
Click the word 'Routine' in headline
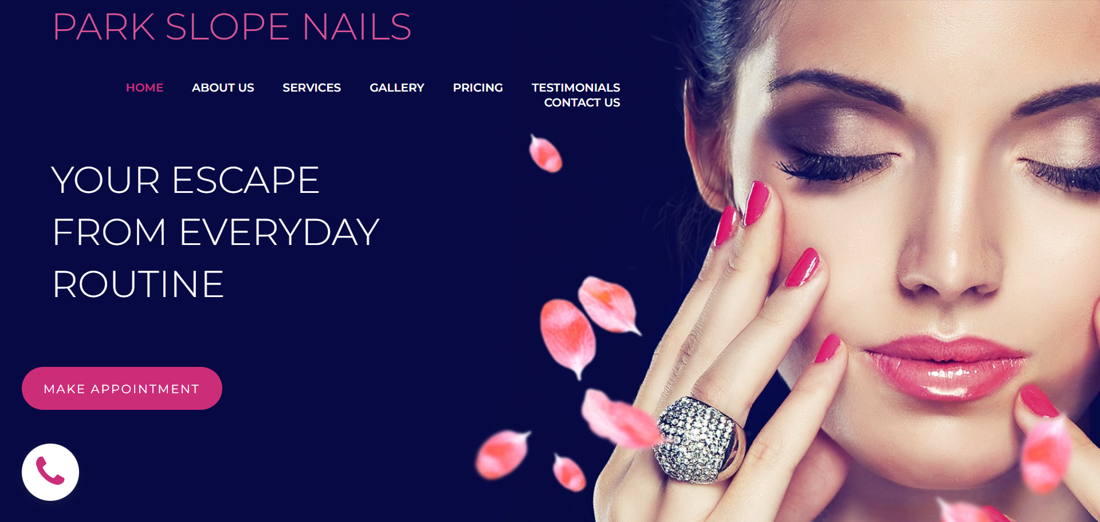coord(138,284)
